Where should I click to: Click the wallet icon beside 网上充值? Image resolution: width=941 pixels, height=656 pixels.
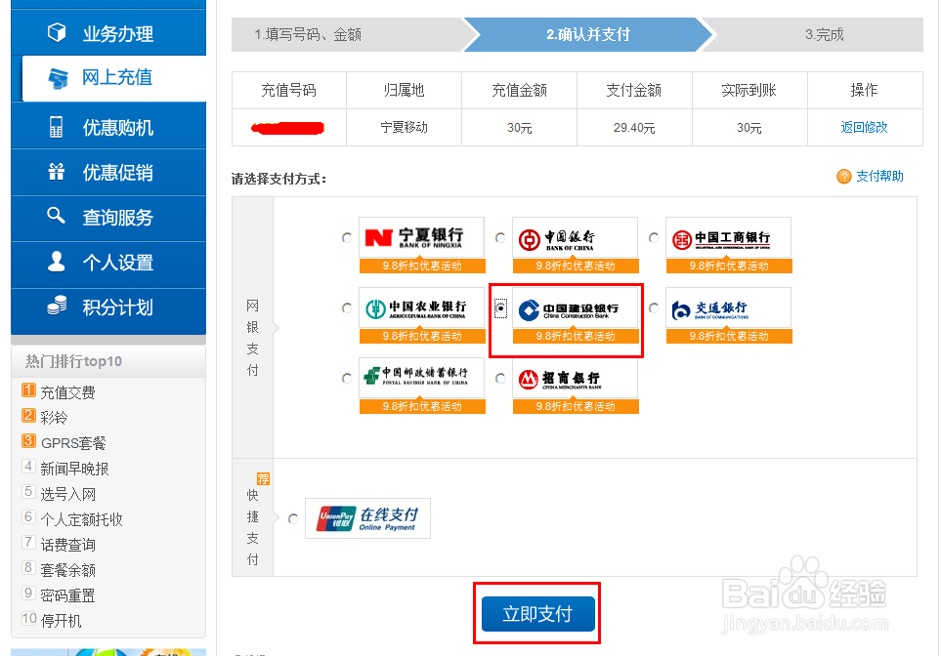point(59,78)
